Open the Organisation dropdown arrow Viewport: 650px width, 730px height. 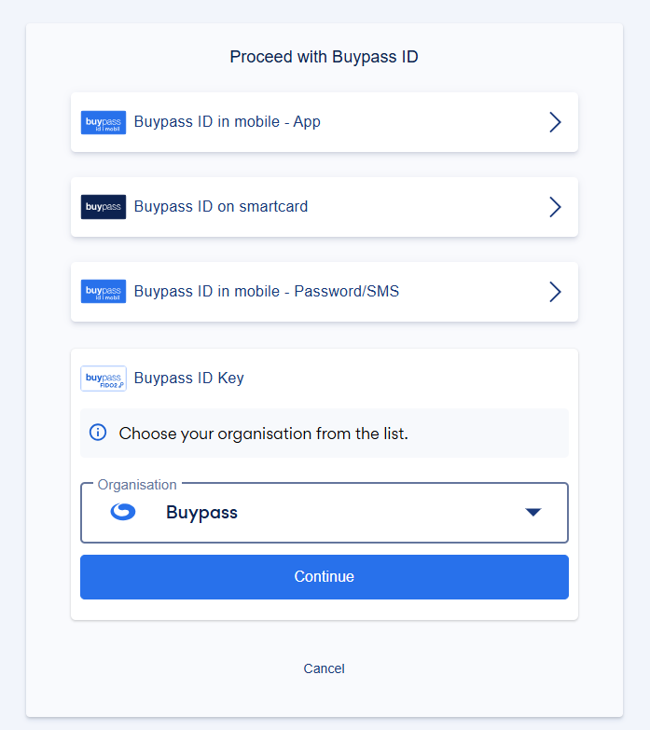pyautogui.click(x=533, y=512)
